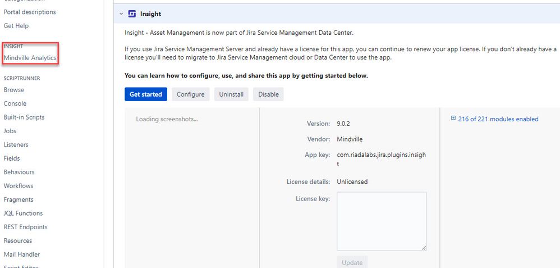
Task: Click inside the License key text area
Action: point(382,221)
